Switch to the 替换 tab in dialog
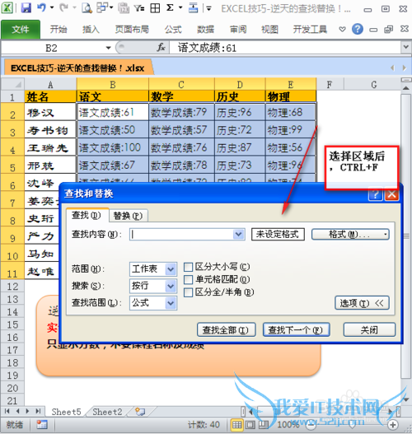412x434 pixels. point(129,216)
